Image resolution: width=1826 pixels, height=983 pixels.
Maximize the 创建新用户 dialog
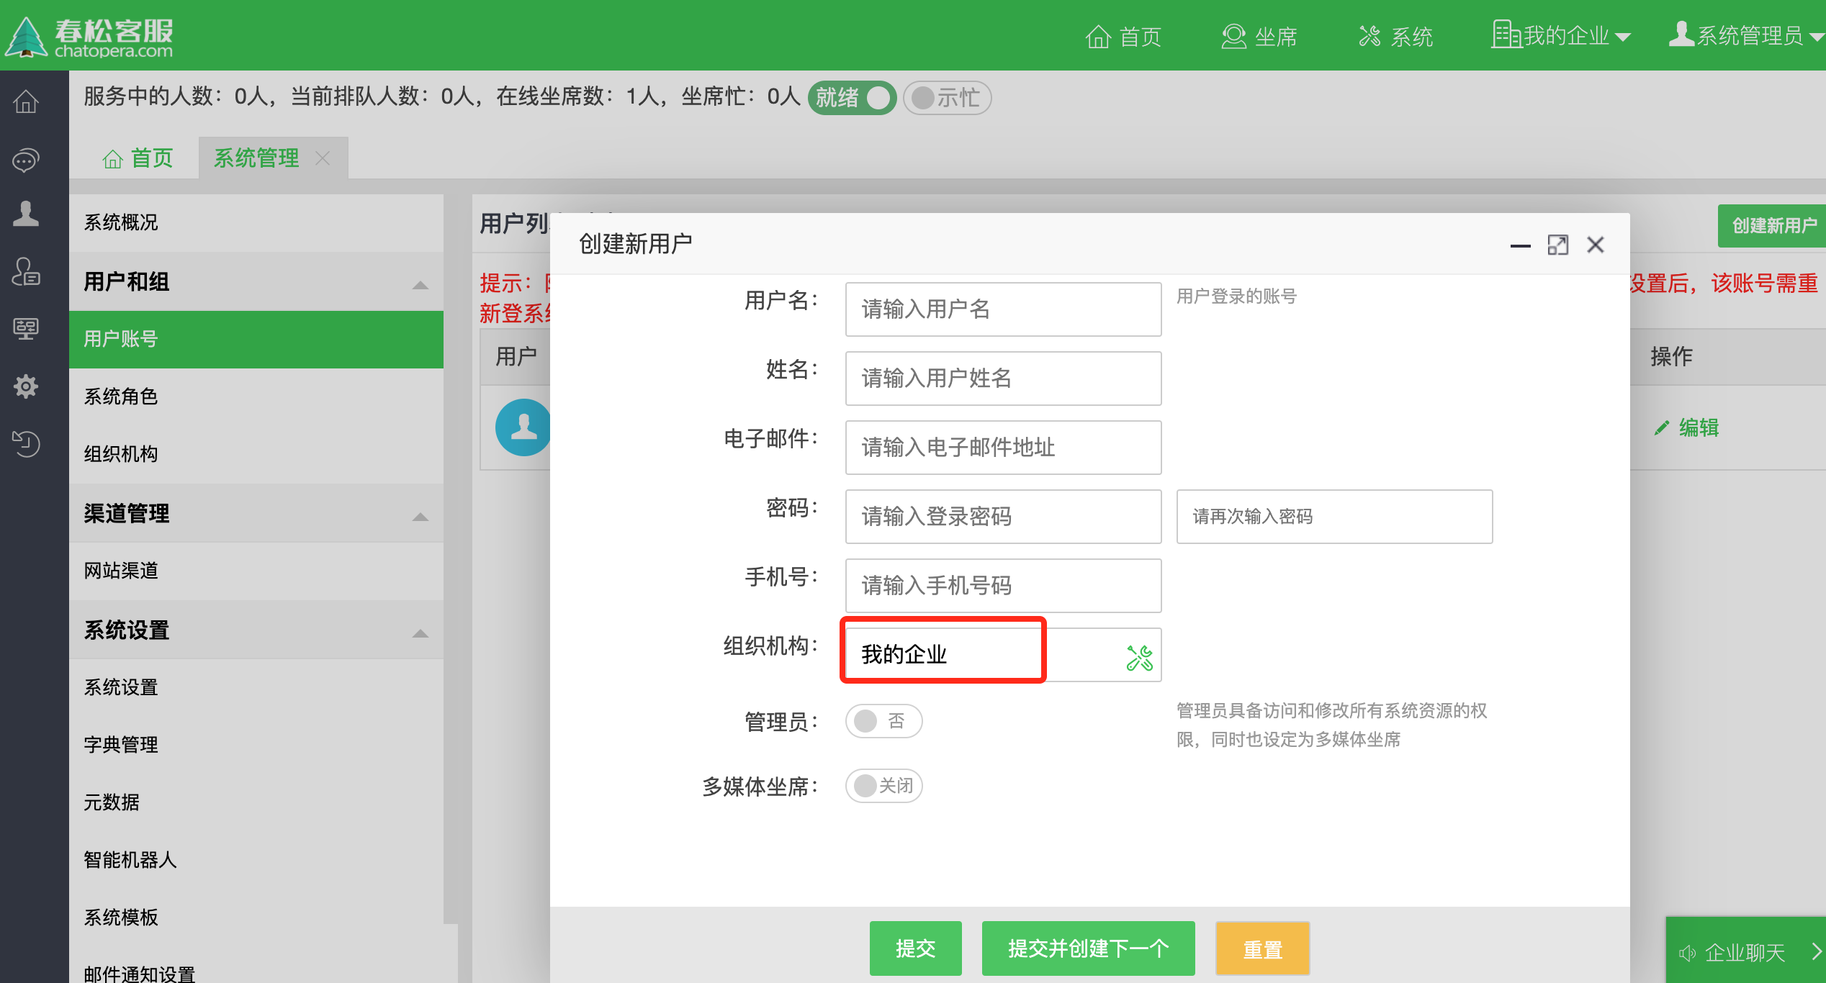tap(1557, 245)
